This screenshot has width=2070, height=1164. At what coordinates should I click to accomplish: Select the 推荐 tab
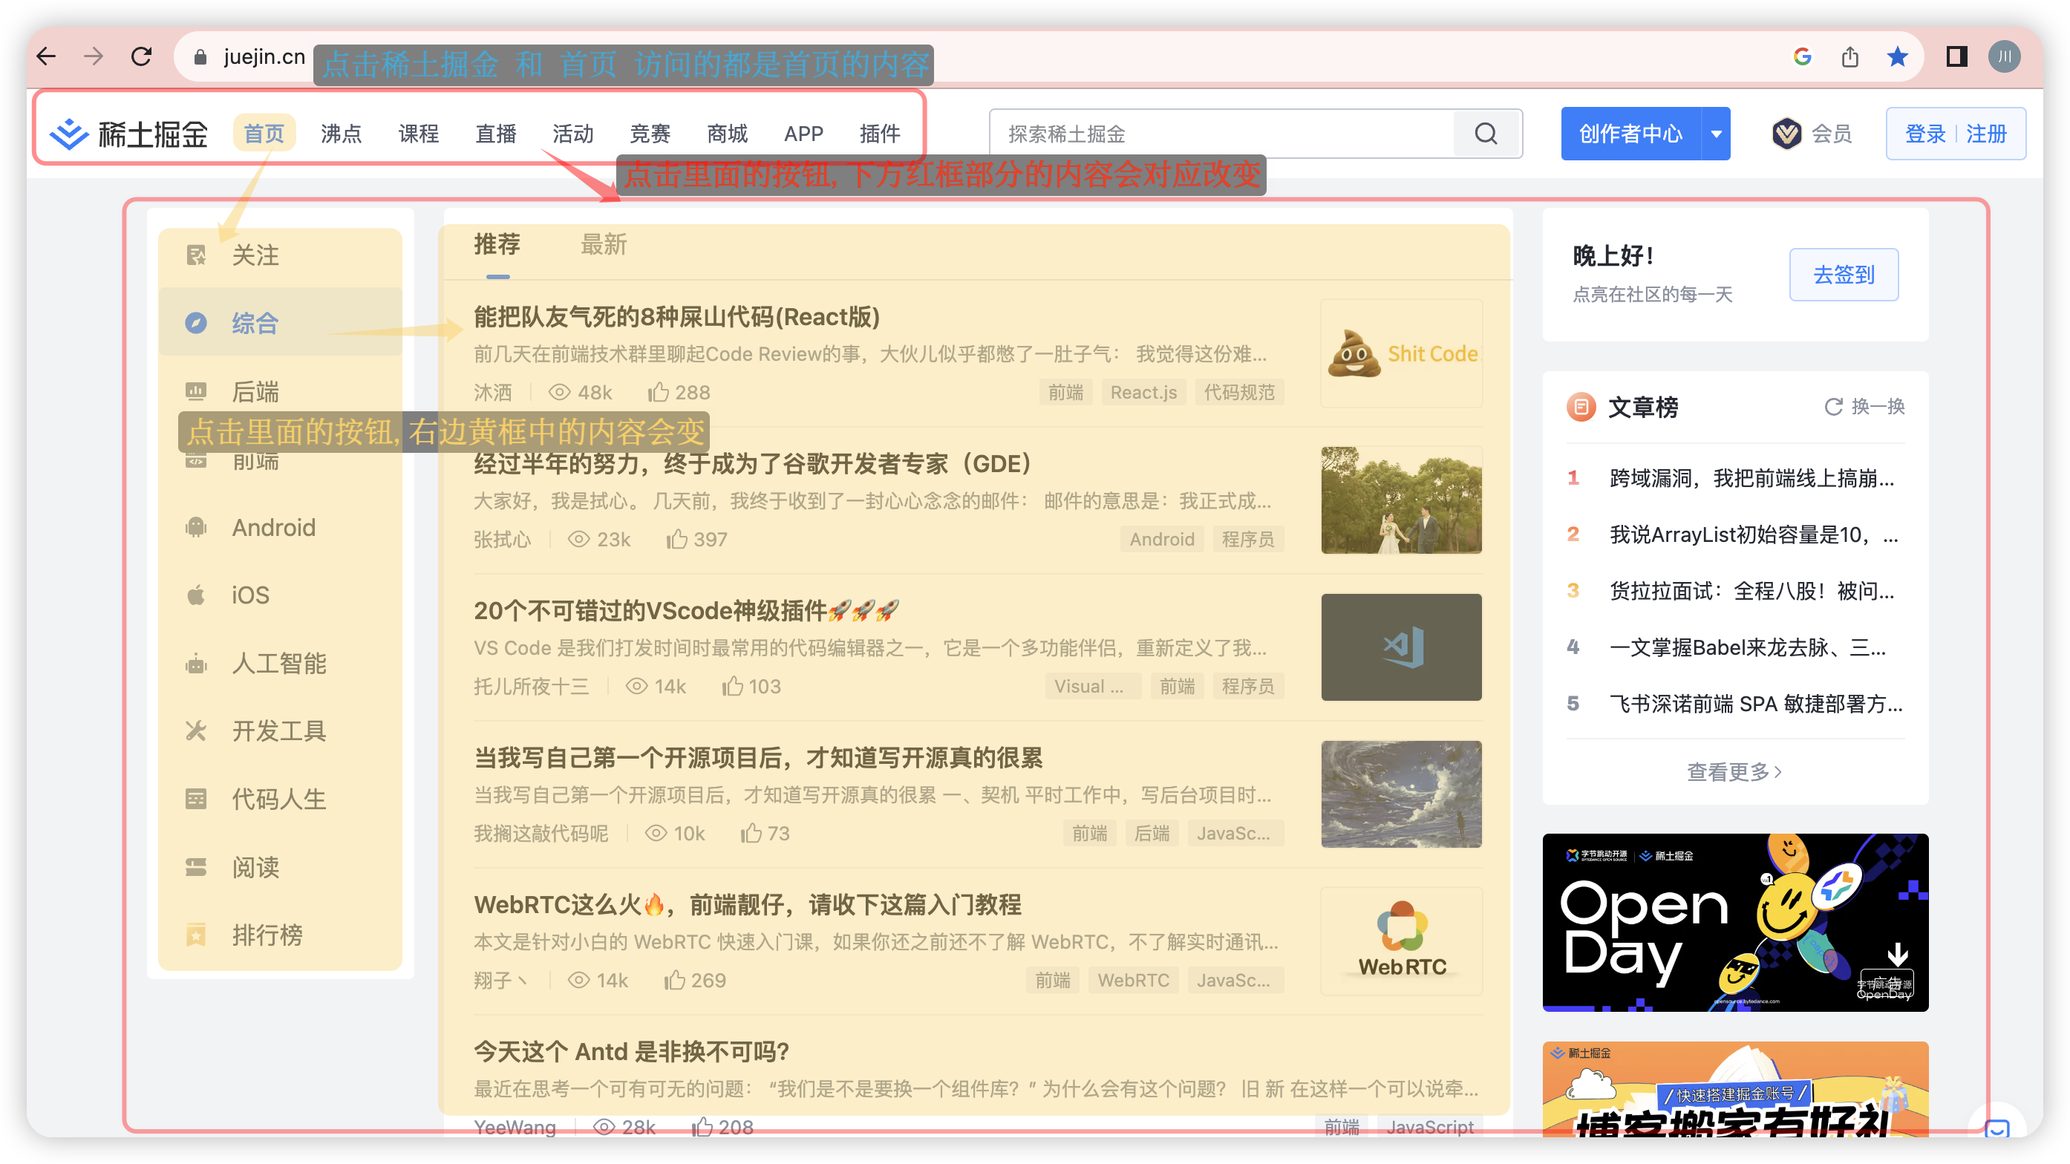pos(497,246)
